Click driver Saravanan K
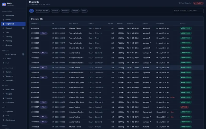206x129 pixels. point(148,112)
